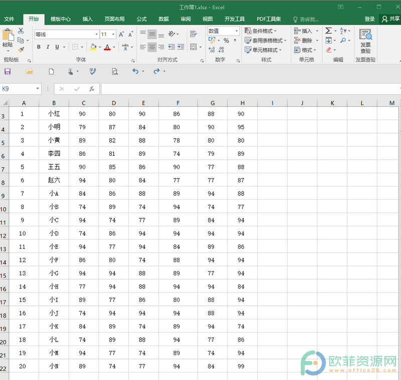Open the invoice check tool (发票查验)
This screenshot has height=380, width=401.
(x=365, y=41)
